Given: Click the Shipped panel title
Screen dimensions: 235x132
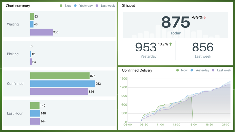Looking at the screenshot, I should tap(129, 6).
